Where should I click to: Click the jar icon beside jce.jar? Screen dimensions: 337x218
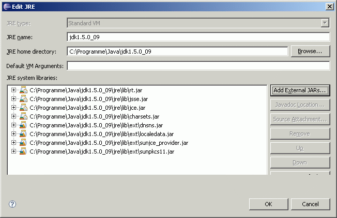[x=23, y=108]
